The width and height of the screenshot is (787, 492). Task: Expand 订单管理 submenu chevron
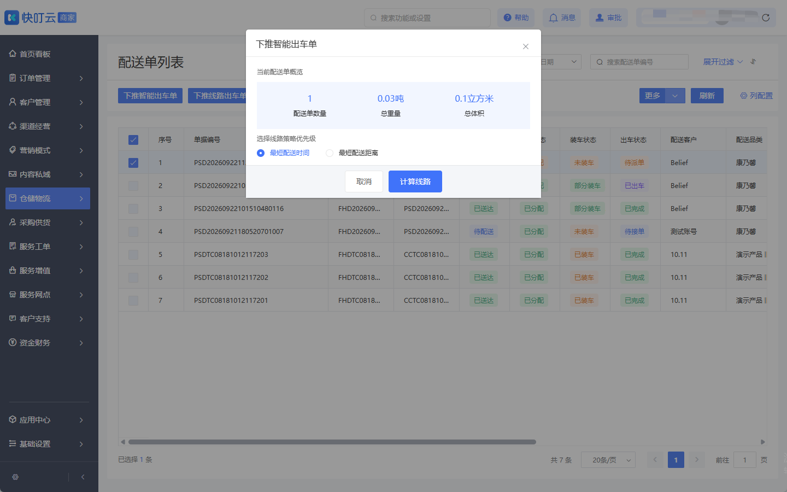[81, 78]
